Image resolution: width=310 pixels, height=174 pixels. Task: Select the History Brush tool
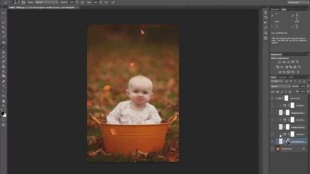[3, 57]
